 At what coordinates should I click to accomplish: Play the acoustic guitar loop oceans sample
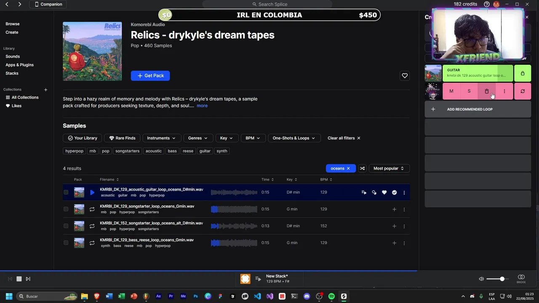coord(92,192)
